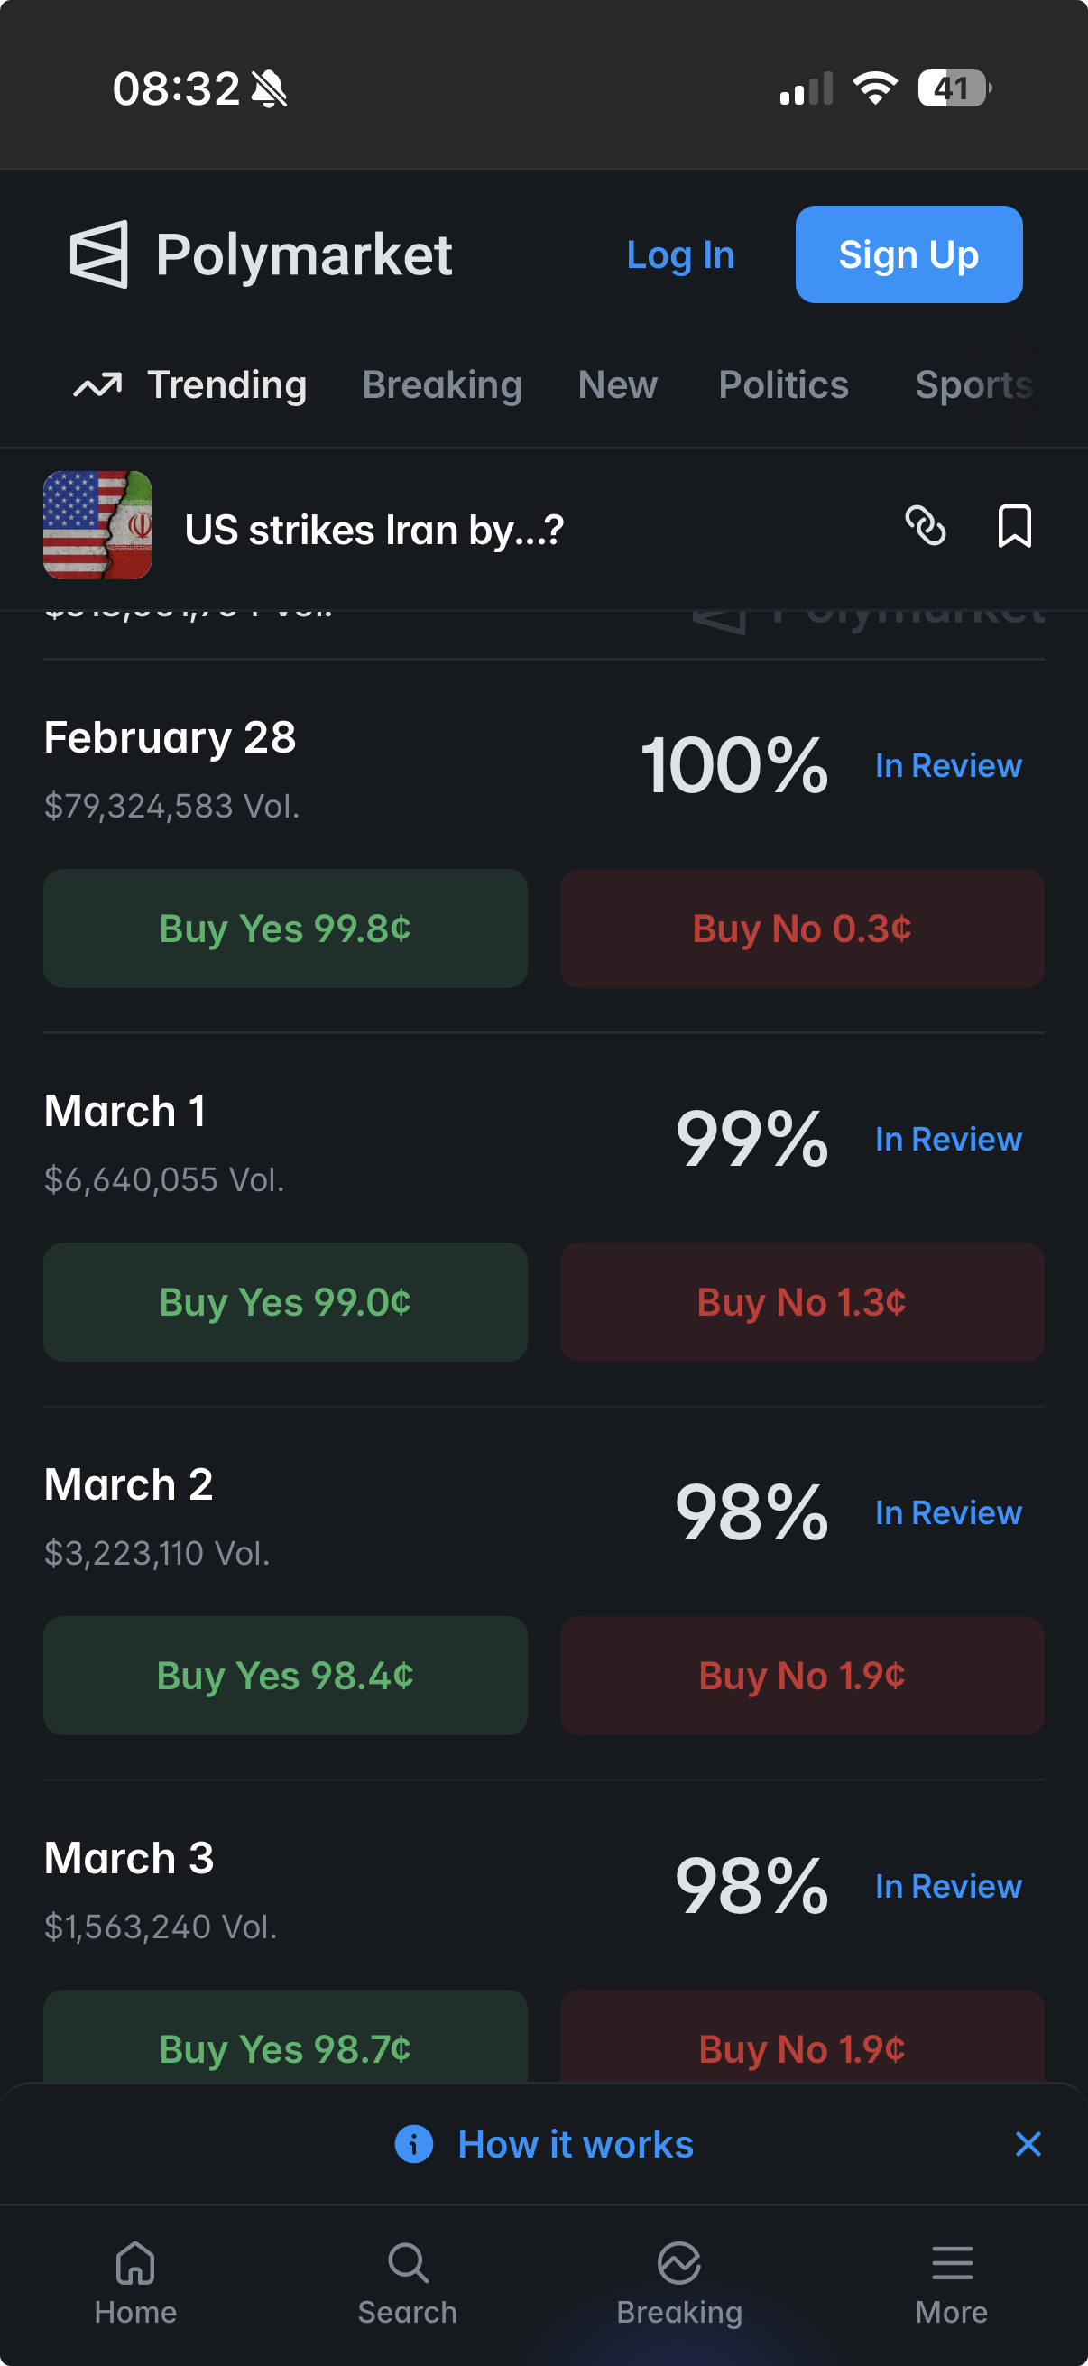Open the More menu icon
Viewport: 1088px width, 2366px height.
point(951,2262)
